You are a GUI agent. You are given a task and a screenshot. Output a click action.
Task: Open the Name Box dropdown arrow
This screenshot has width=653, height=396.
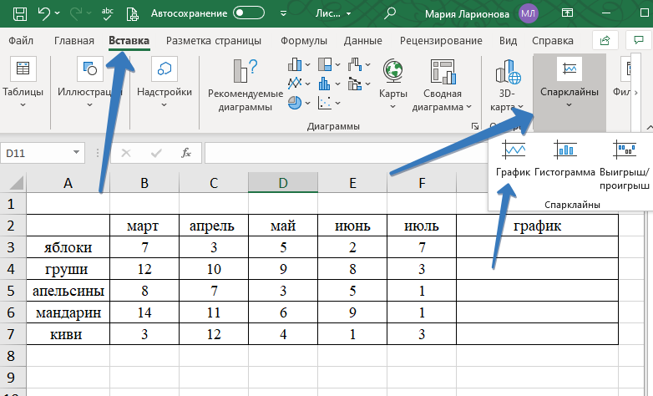coord(76,153)
